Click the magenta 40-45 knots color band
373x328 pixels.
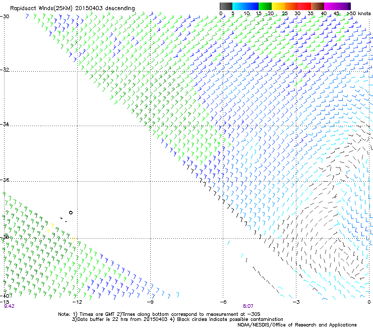331,6
